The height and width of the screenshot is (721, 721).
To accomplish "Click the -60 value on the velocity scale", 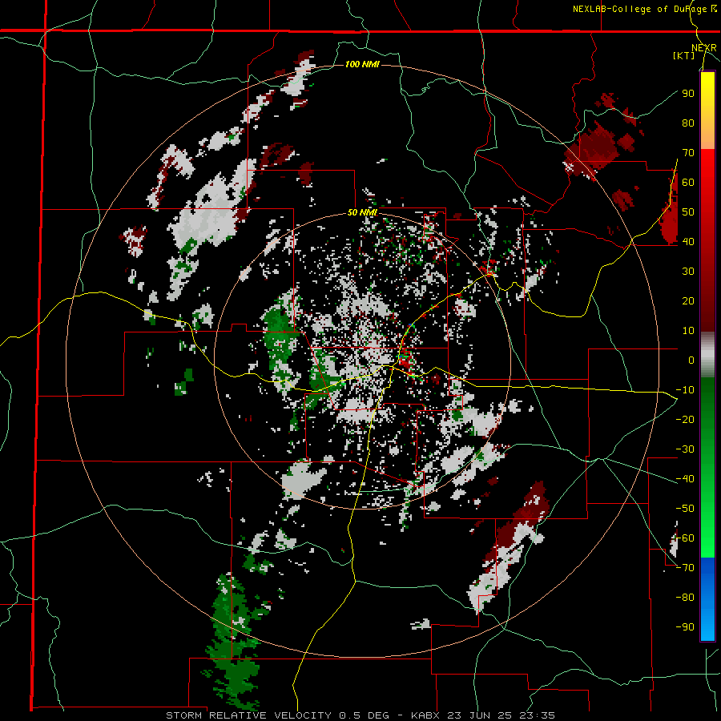I will pos(685,538).
